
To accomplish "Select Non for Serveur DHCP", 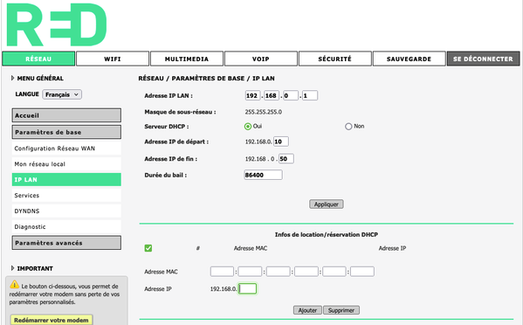I will pyautogui.click(x=348, y=127).
